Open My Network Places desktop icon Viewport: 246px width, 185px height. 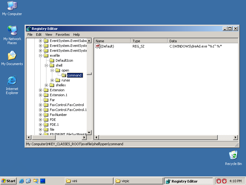tap(12, 35)
